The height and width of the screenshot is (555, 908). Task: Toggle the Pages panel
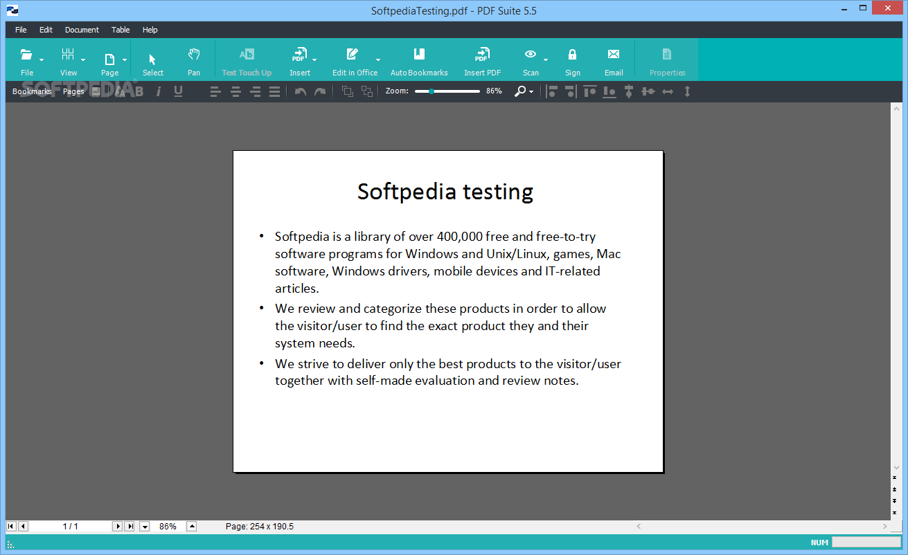point(73,91)
